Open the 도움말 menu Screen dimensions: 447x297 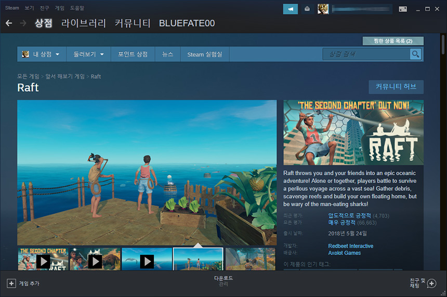pos(77,8)
